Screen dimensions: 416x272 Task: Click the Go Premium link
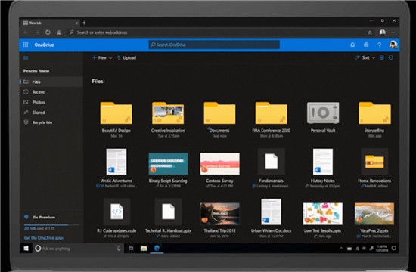[x=44, y=217]
